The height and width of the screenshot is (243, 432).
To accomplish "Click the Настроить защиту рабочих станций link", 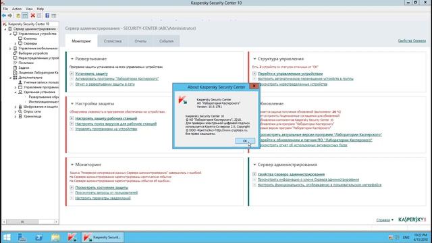I will pyautogui.click(x=106, y=119).
